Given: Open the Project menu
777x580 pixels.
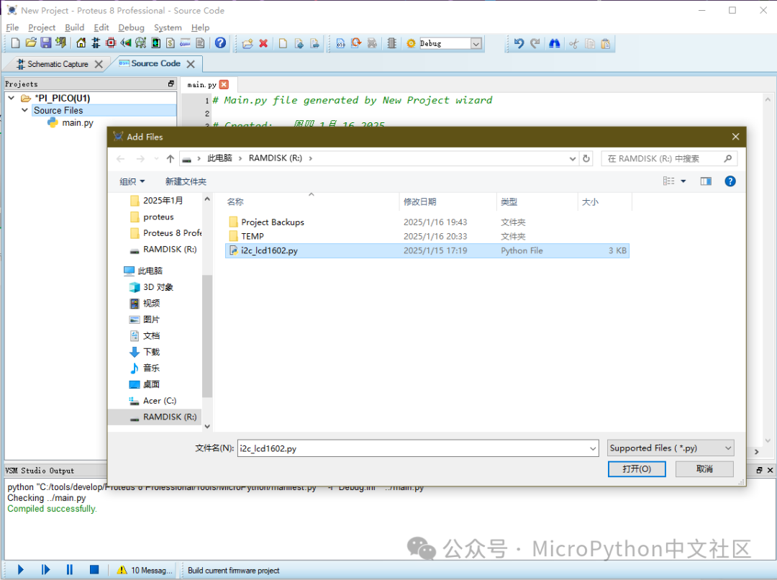Looking at the screenshot, I should (42, 27).
